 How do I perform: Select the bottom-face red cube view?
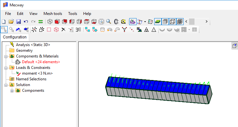(x=94, y=22)
